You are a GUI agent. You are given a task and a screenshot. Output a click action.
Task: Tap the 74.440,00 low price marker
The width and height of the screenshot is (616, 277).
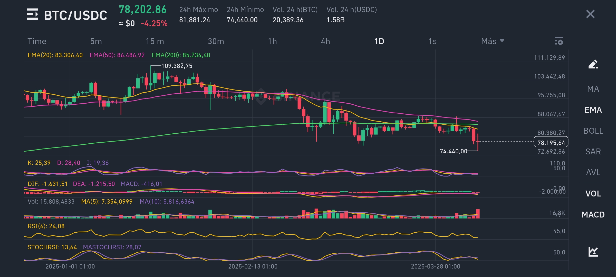454,151
